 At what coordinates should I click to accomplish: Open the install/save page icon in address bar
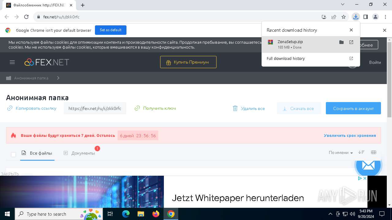tap(324, 17)
